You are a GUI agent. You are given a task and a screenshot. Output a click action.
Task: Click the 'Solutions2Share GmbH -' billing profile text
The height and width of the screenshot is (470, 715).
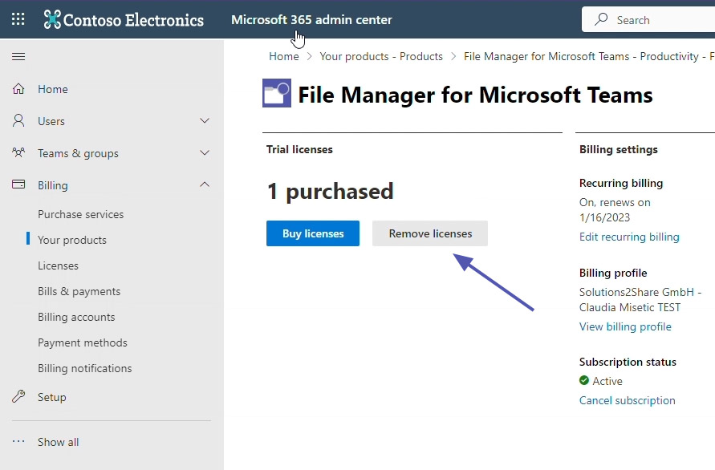point(640,292)
